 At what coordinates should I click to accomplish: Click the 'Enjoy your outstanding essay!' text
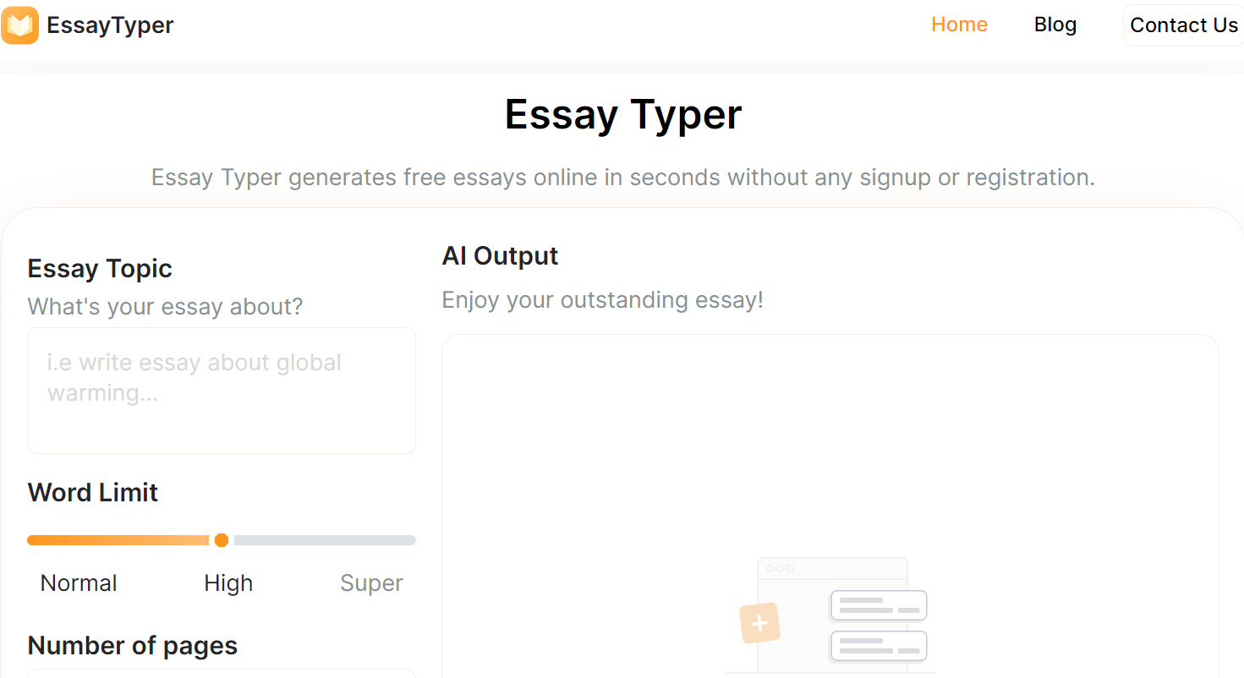click(602, 300)
